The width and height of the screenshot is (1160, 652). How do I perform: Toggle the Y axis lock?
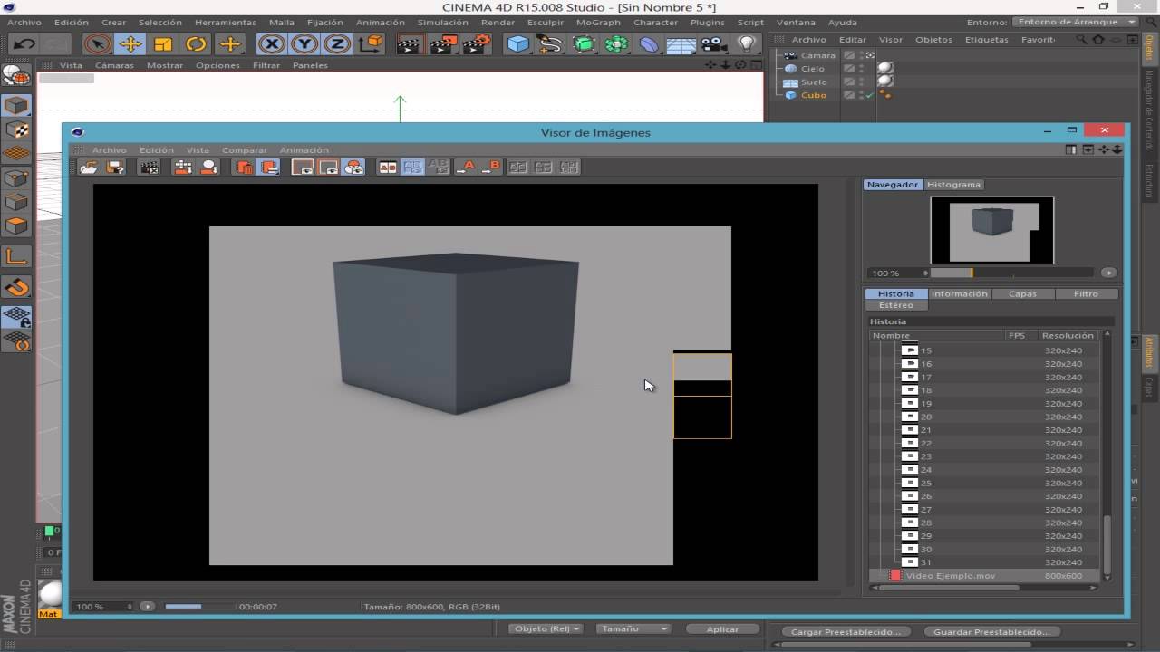[304, 43]
